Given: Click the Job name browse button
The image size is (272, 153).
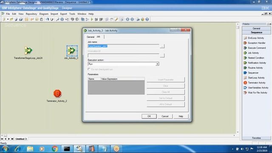Looking at the screenshot, I should coord(162,46).
